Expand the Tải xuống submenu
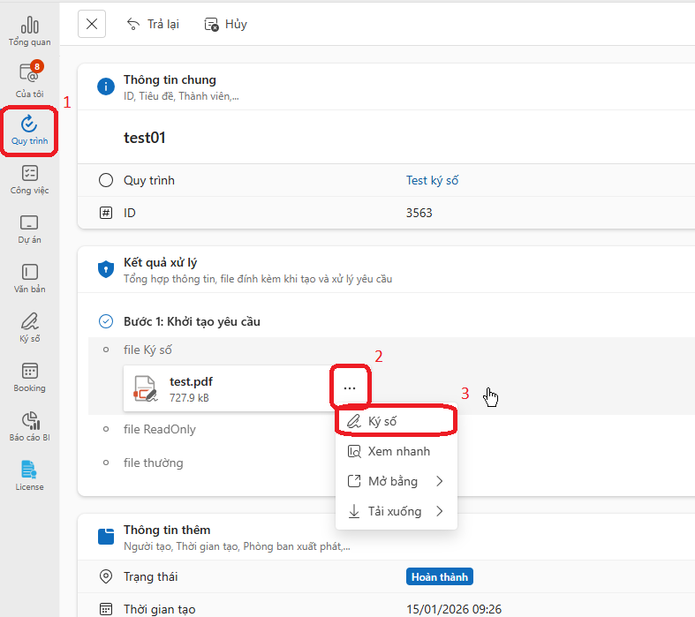 click(396, 511)
